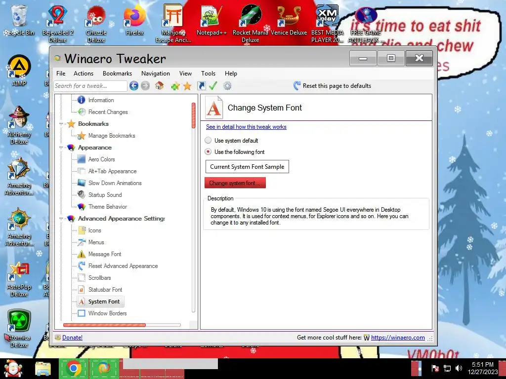Open the Icons tweak
Screen dimensions: 506x379
[x=94, y=231]
